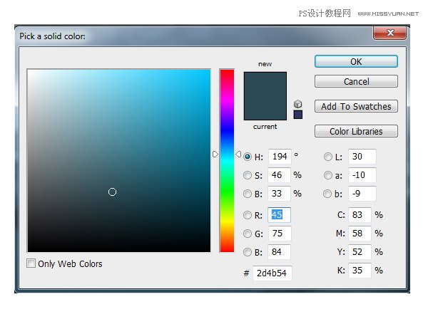Select the L lightness radio button
The width and height of the screenshot is (428, 324).
click(x=328, y=157)
